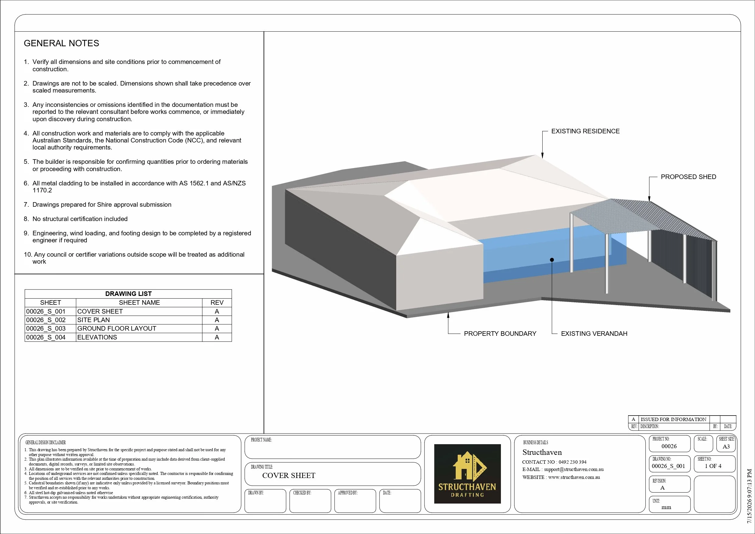This screenshot has width=755, height=534.
Task: Click the GENERAL DESIGN DISCLAIMER heading
Action: click(x=45, y=443)
